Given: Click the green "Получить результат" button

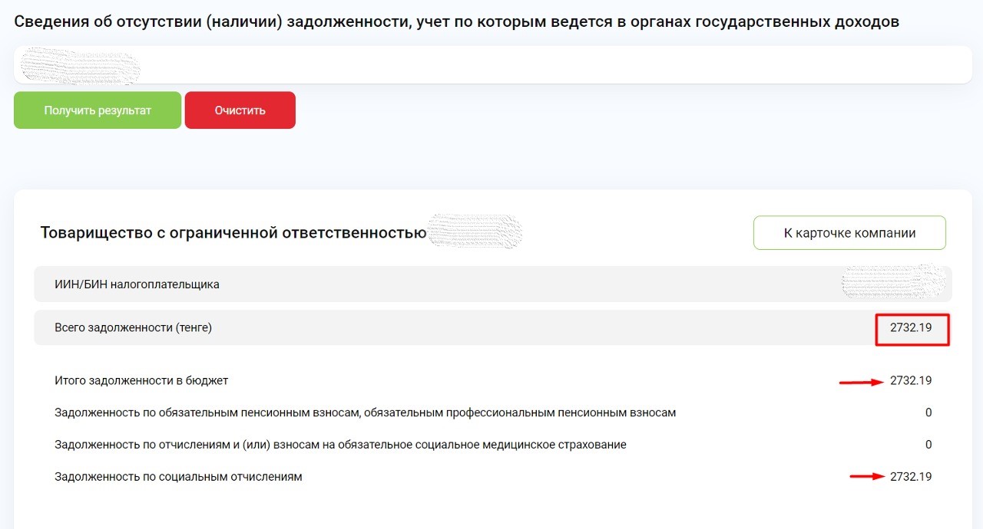Looking at the screenshot, I should click(x=98, y=110).
